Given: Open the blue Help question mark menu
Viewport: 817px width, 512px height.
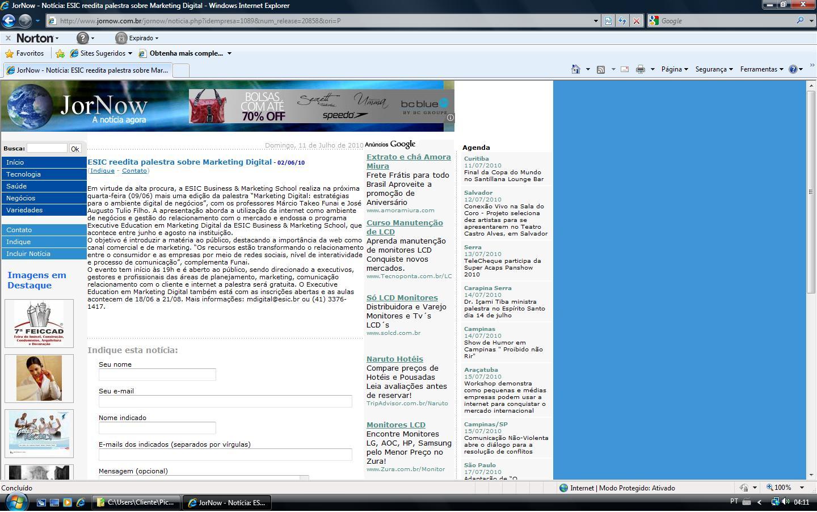Looking at the screenshot, I should (x=796, y=69).
